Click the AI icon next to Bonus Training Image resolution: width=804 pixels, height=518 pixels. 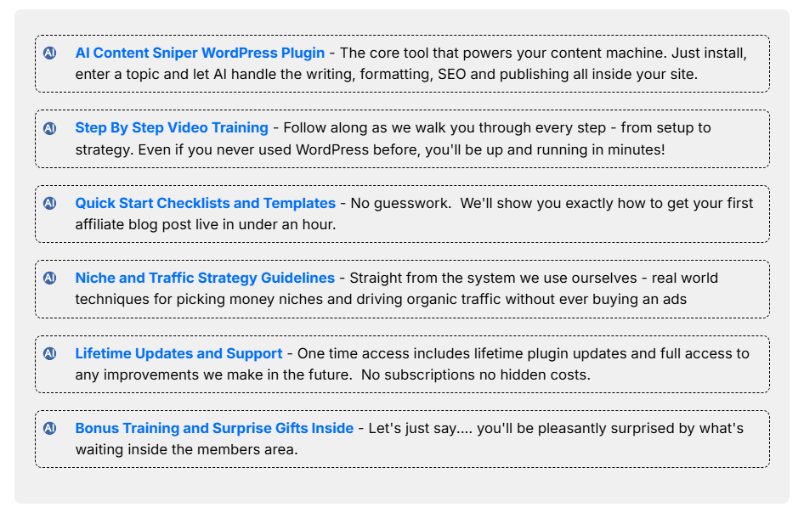(x=50, y=429)
